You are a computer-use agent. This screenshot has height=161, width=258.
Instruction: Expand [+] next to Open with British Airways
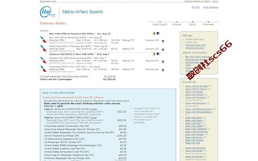tap(214, 109)
